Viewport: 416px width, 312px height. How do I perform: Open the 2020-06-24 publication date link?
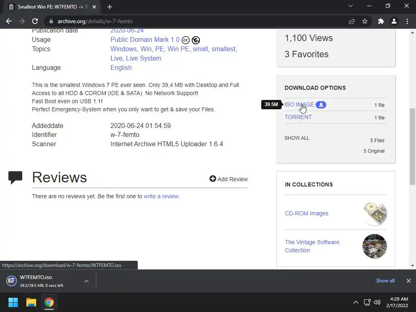127,30
